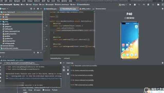Screen dimensions: 164x93
Task: Open project panel settings gear
Action: click(38, 9)
